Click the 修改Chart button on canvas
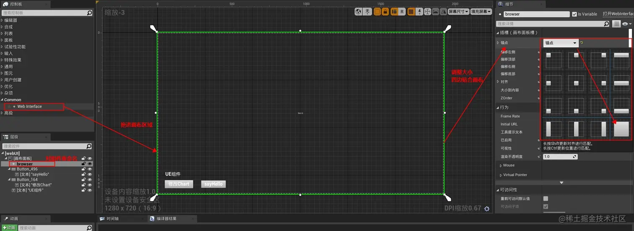Image resolution: width=634 pixels, height=231 pixels. click(x=179, y=184)
